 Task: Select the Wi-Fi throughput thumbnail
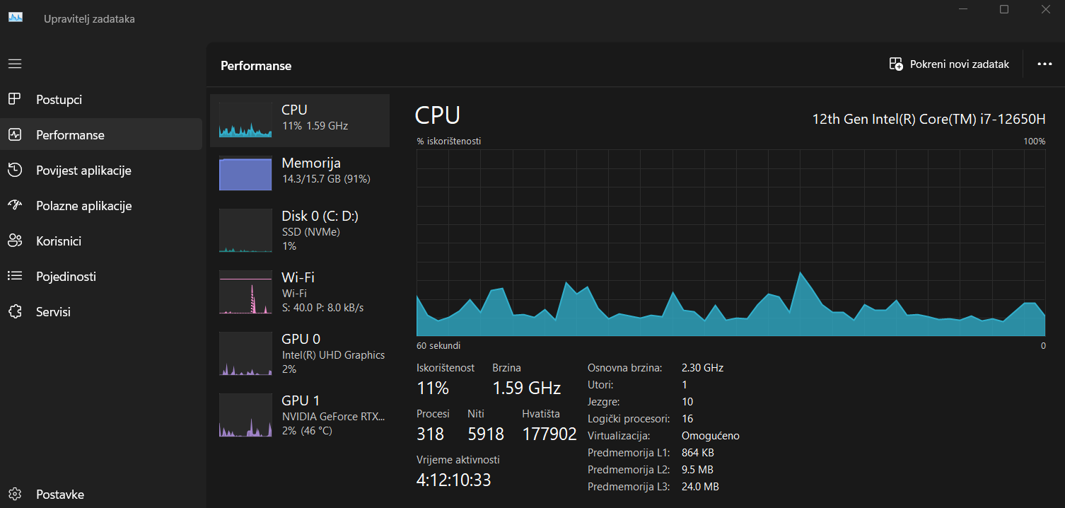(245, 292)
